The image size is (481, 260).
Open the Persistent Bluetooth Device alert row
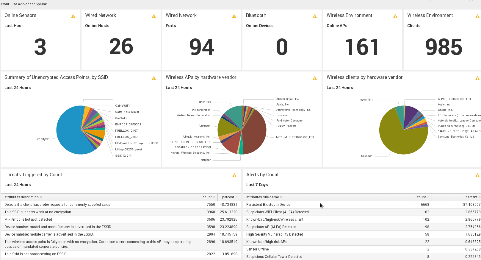(268, 205)
